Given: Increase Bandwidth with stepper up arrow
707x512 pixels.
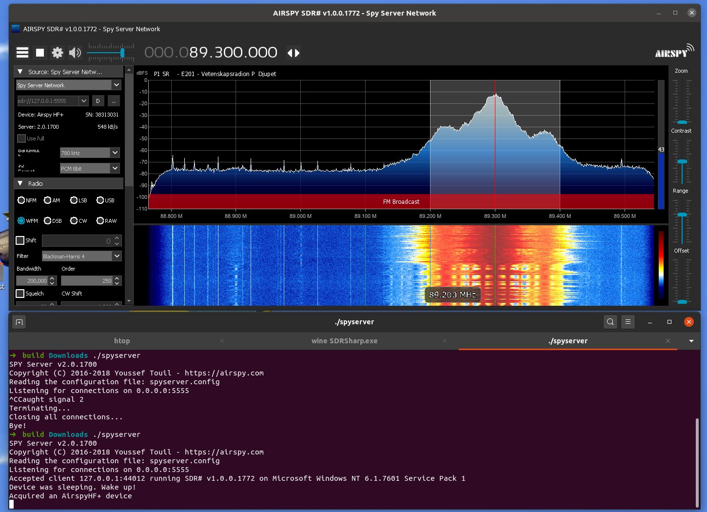Looking at the screenshot, I should (52, 278).
